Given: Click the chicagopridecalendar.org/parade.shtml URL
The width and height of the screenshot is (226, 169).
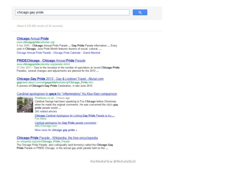Looking at the screenshot, I should (43, 64).
